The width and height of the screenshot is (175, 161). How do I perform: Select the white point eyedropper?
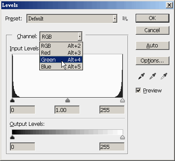[x=164, y=76]
